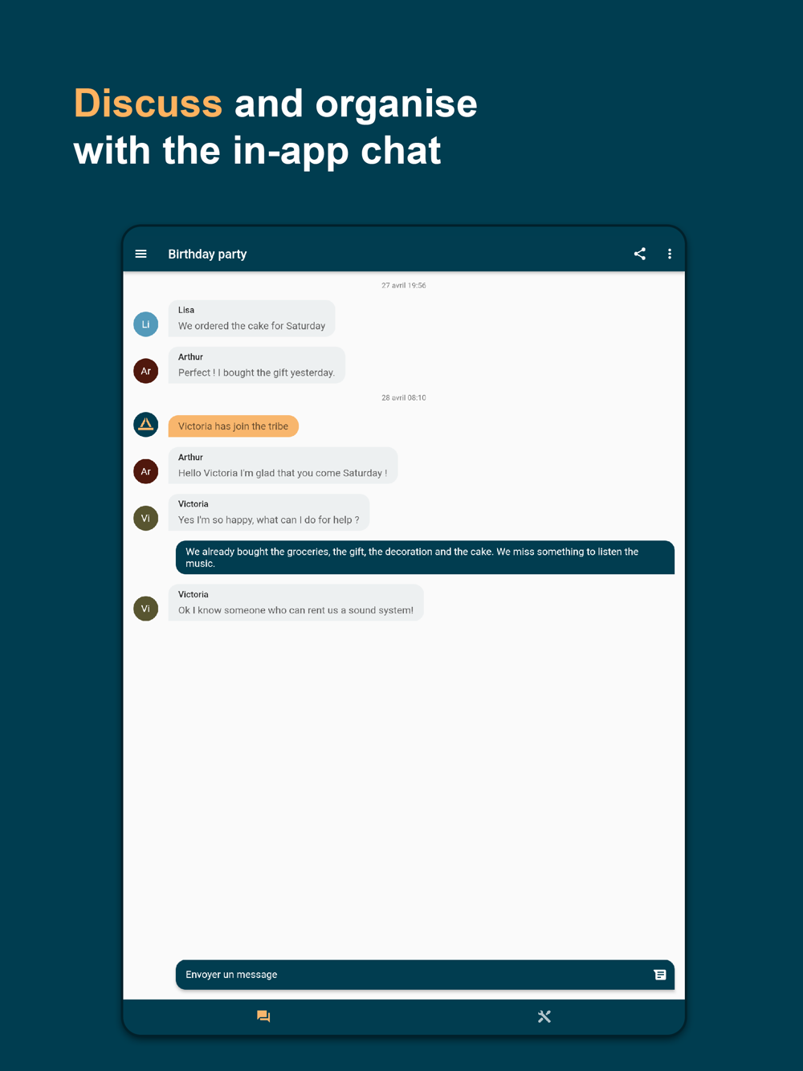Click Arthur's avatar beside 'Hello Victoria' message
Screen dimensions: 803x1071
(145, 471)
